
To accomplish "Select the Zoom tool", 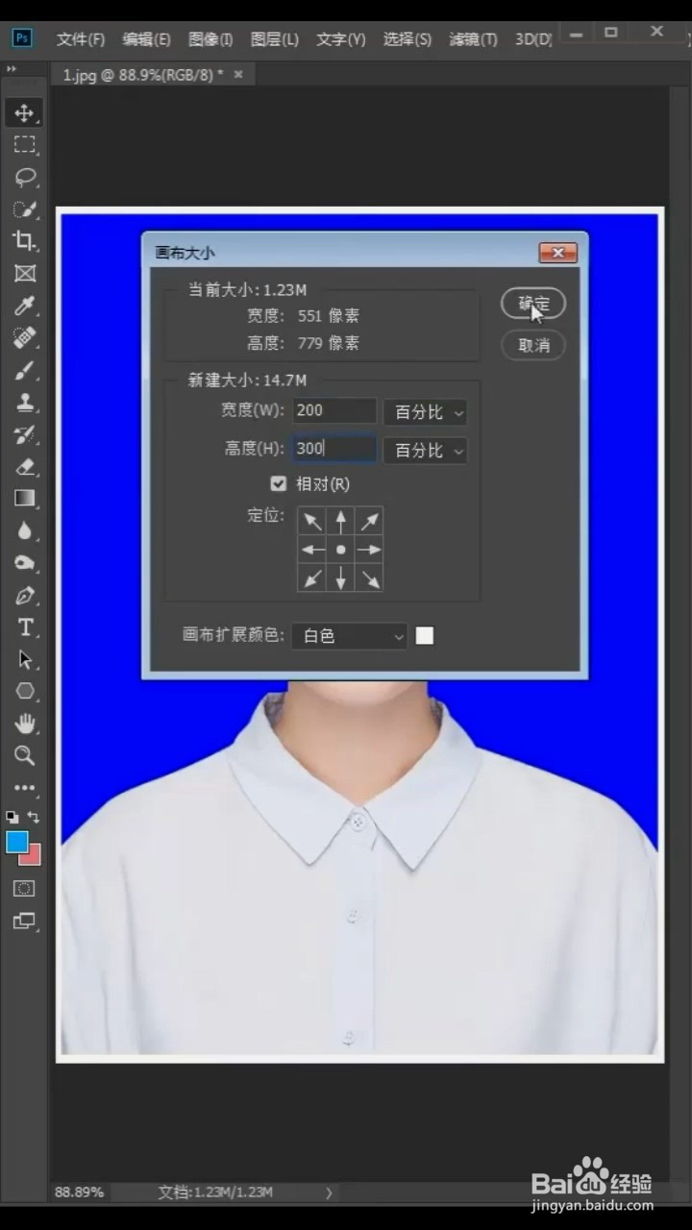I will point(25,756).
